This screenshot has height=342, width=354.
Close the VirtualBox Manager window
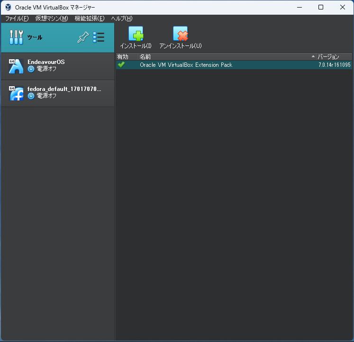click(342, 7)
